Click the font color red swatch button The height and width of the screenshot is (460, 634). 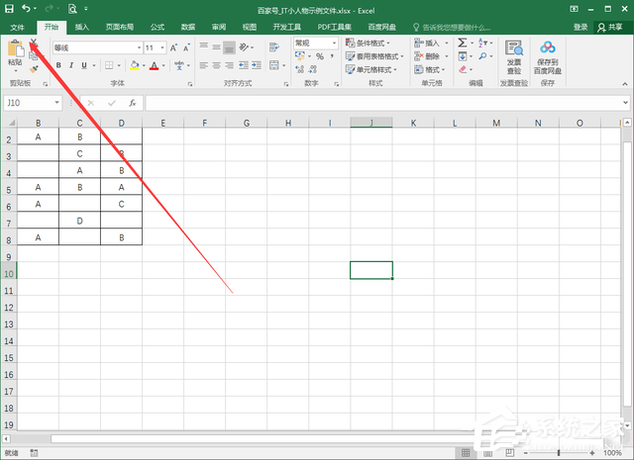(154, 66)
